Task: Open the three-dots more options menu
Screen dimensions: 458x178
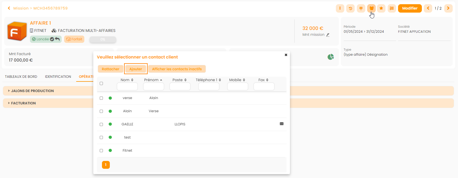Action: click(340, 8)
